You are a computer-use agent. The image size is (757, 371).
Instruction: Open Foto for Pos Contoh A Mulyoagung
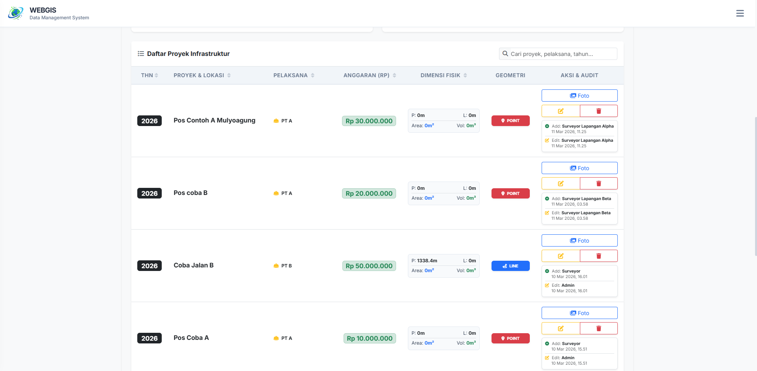579,96
